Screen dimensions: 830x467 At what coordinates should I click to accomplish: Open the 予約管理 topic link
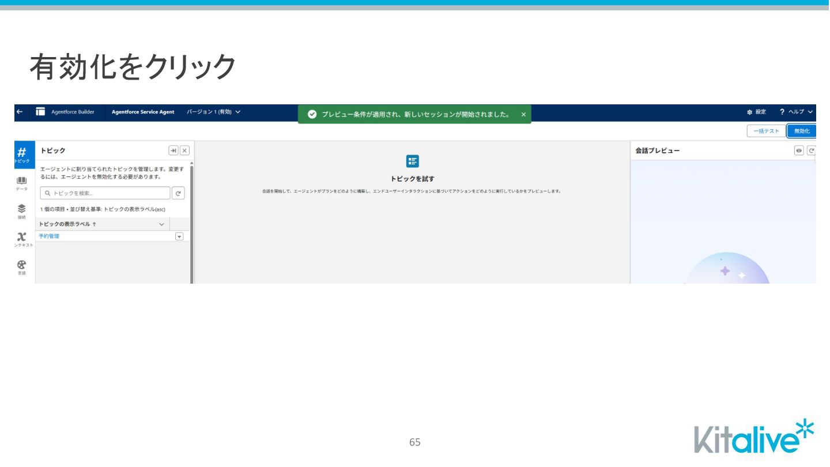pos(49,236)
